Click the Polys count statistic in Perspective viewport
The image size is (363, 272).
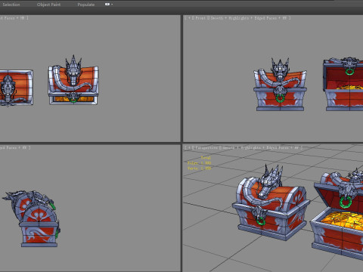tap(199, 163)
